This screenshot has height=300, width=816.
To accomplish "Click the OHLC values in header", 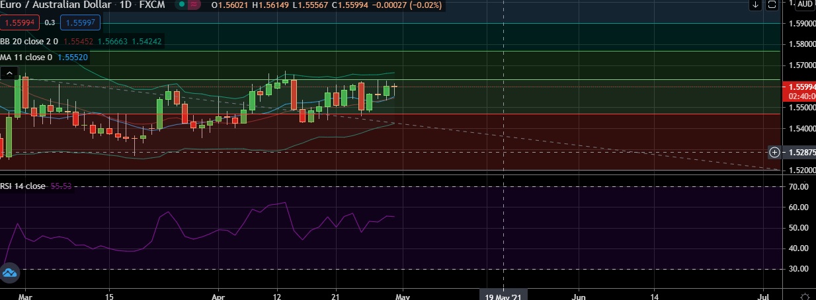I will 328,5.
